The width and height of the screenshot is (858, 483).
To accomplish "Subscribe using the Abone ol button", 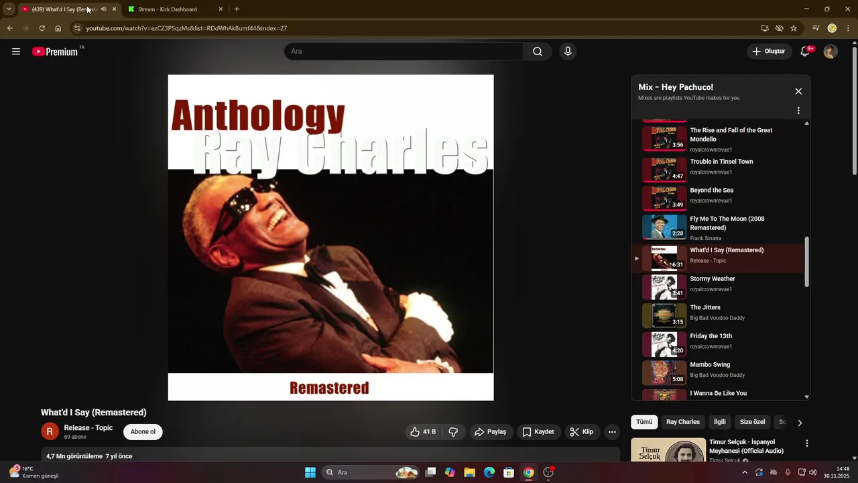I will [x=143, y=432].
